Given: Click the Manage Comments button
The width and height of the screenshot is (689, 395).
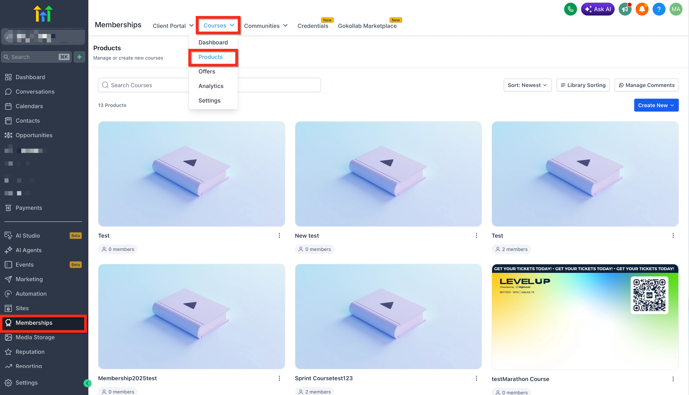Looking at the screenshot, I should 646,85.
